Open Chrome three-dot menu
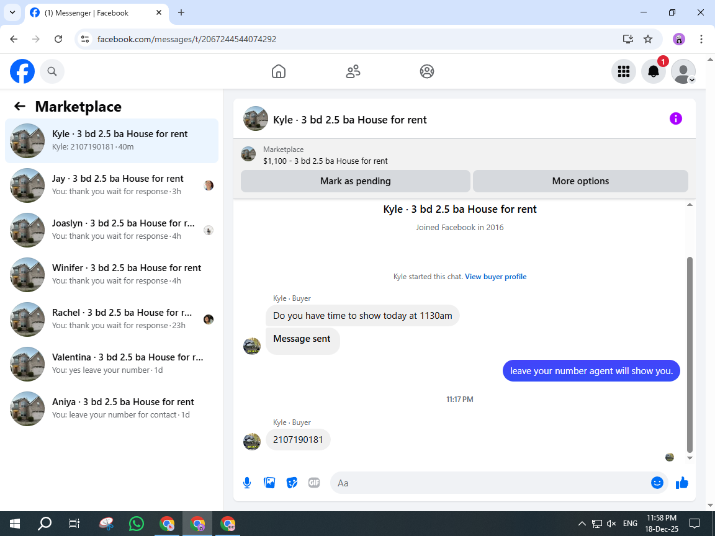 click(x=701, y=39)
